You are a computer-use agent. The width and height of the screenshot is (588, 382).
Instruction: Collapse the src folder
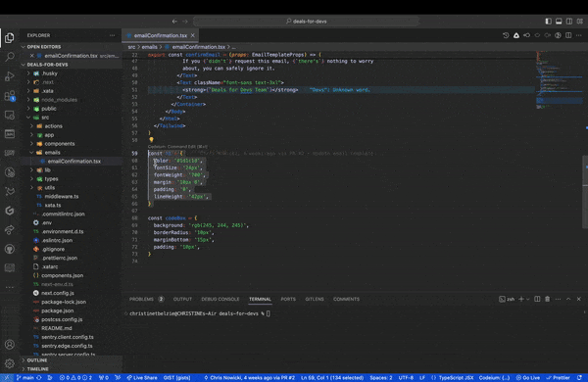coord(28,118)
